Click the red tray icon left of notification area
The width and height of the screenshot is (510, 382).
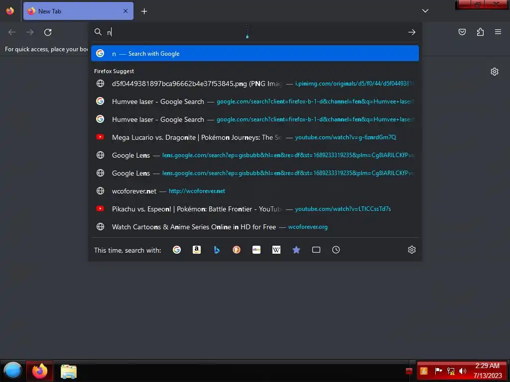(409, 371)
